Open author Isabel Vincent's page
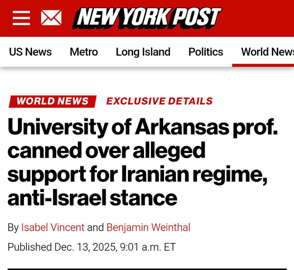The width and height of the screenshot is (294, 270). (x=53, y=227)
